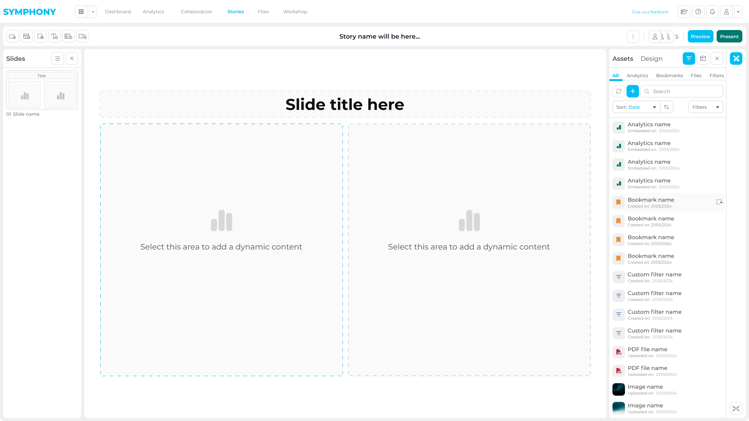Click the refresh icon in the Assets panel
Screen dimensions: 749x421
click(618, 91)
